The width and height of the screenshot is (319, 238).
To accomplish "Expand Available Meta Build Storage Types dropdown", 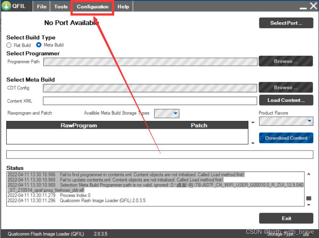I will pos(167,113).
